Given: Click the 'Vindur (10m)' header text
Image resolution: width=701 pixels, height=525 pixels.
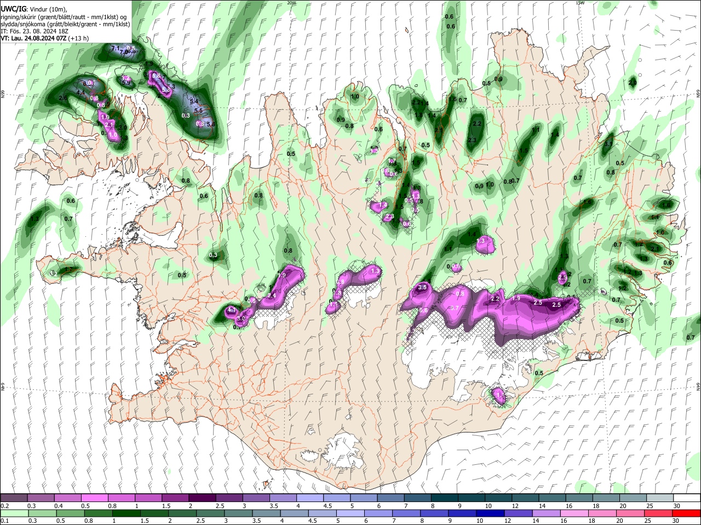Looking at the screenshot, I should pos(48,9).
